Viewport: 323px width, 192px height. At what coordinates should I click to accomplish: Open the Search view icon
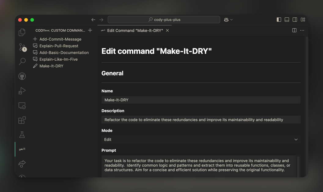[22, 62]
